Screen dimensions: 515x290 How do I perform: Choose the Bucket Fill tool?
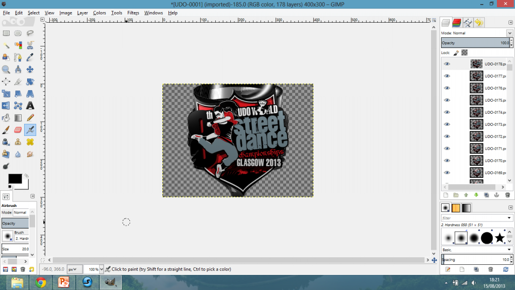pos(6,118)
